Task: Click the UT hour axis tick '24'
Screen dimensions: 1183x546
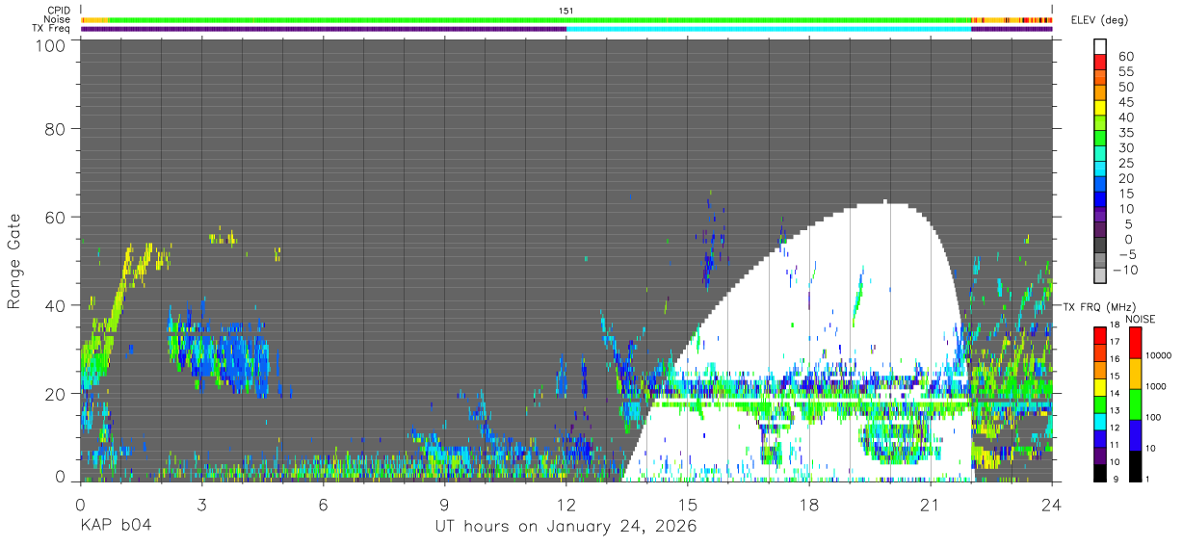Action: point(1051,504)
